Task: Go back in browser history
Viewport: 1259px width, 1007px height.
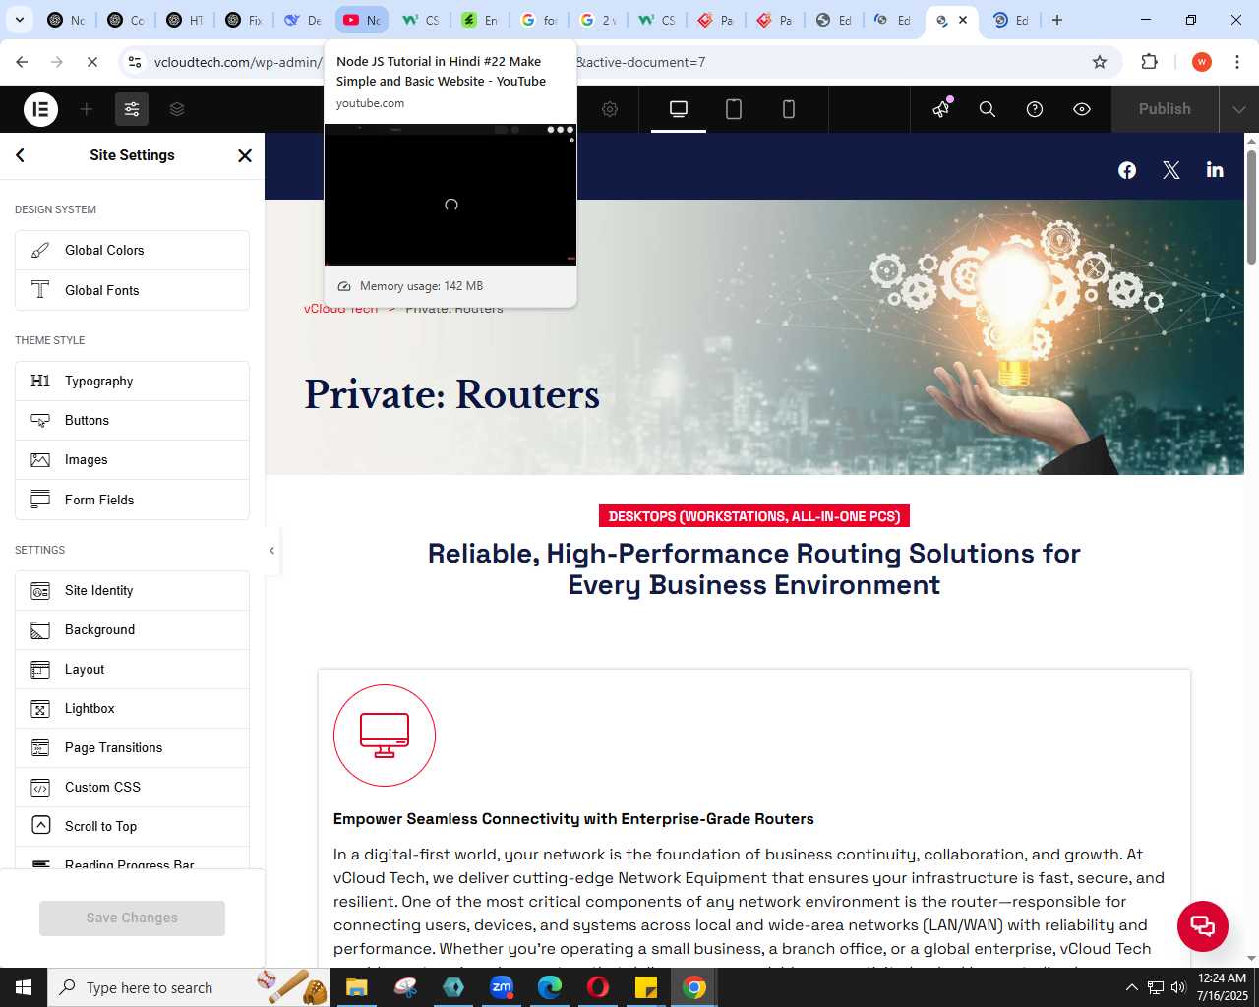Action: click(22, 62)
